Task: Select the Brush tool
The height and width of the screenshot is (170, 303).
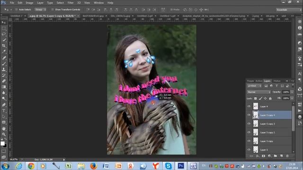Action: (4, 64)
